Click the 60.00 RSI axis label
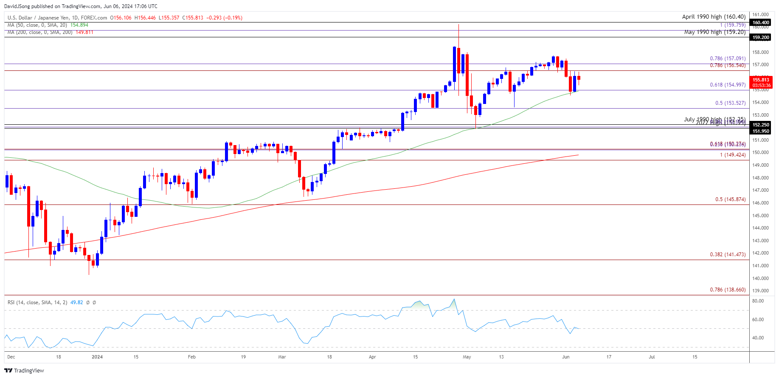 758,319
